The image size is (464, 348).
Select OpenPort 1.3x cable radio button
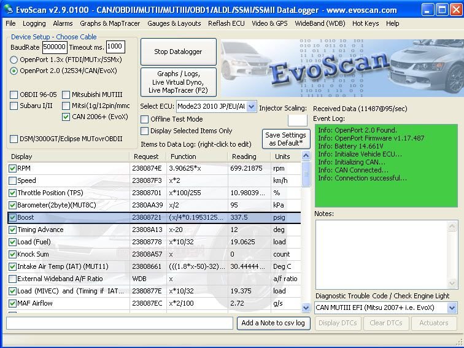point(14,60)
